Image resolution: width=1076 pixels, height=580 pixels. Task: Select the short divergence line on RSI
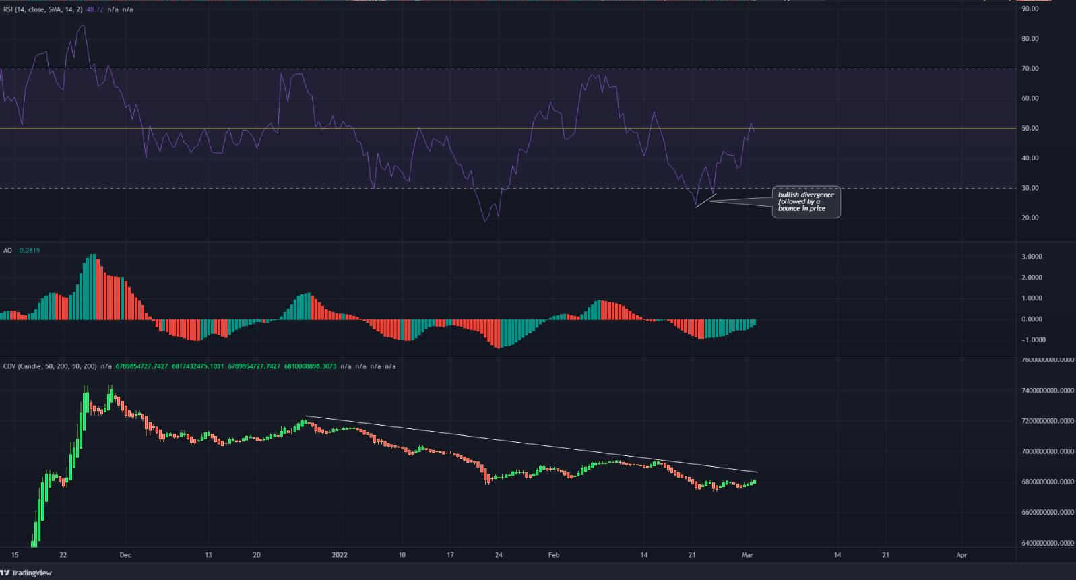tap(705, 201)
